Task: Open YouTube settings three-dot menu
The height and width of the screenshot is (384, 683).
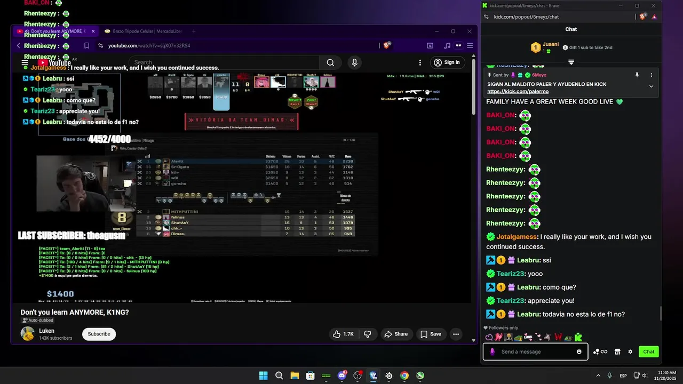Action: (x=420, y=62)
